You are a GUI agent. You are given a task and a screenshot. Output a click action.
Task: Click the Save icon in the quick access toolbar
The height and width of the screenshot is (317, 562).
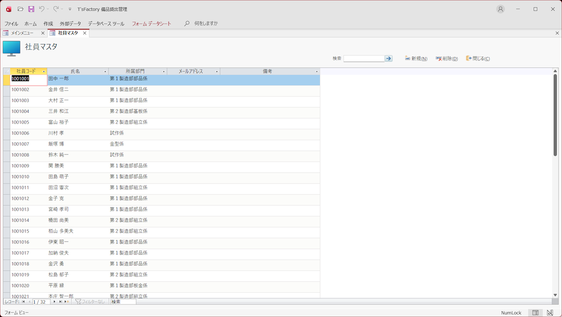pos(31,9)
